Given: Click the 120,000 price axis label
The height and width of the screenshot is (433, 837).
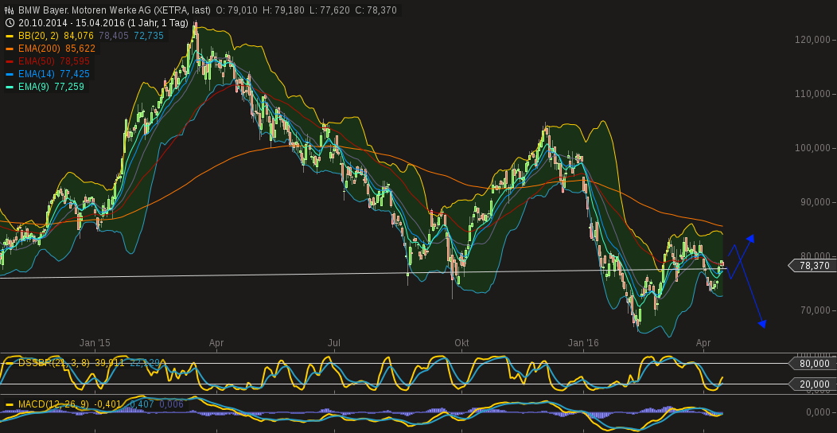Looking at the screenshot, I should [812, 40].
